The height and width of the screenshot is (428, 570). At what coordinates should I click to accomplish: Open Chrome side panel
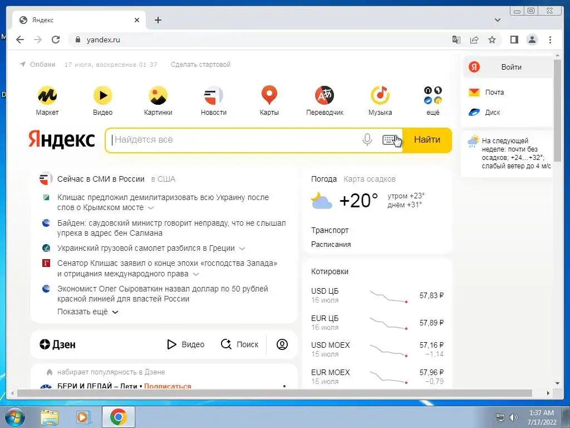point(514,40)
